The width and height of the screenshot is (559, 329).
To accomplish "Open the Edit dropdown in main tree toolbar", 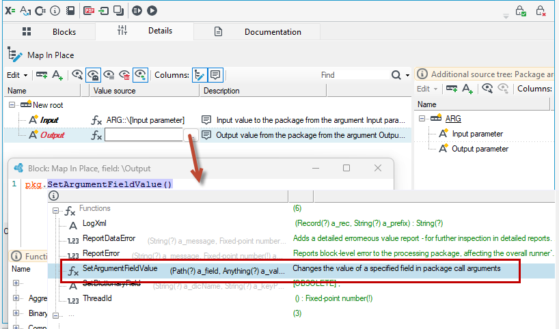I will click(x=17, y=75).
